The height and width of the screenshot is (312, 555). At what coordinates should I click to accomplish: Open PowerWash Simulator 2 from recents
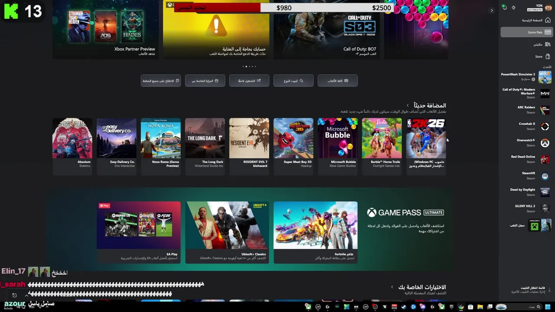click(545, 77)
